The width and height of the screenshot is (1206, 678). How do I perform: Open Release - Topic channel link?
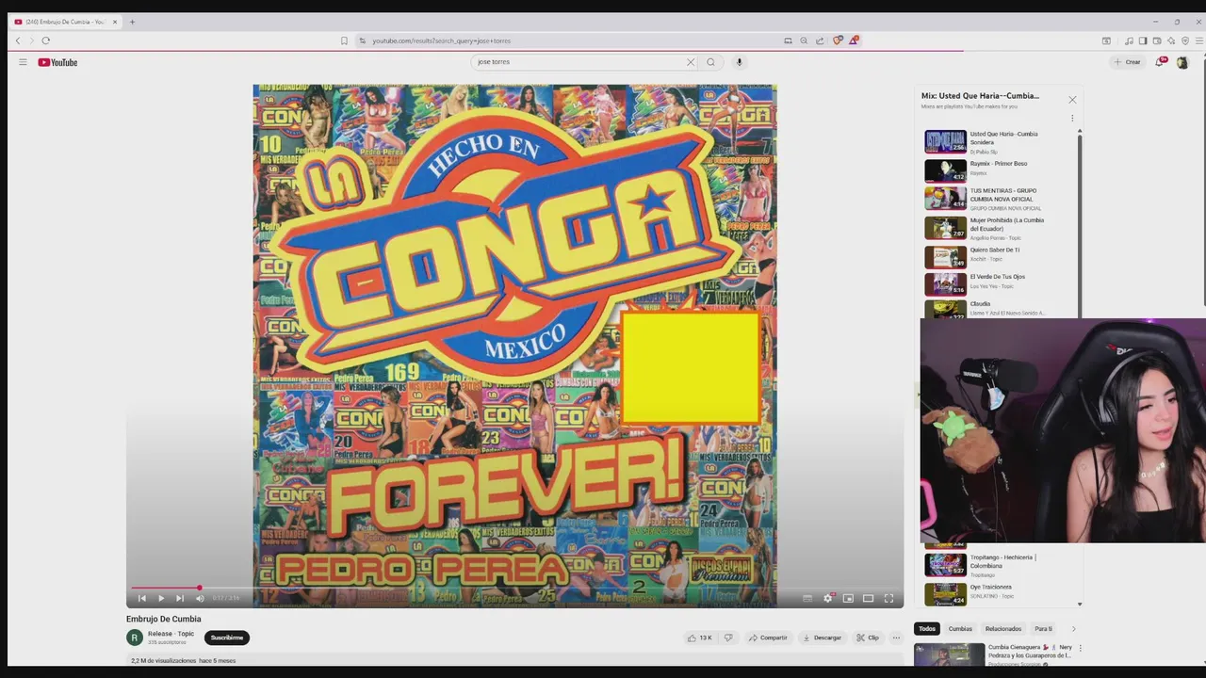(171, 634)
